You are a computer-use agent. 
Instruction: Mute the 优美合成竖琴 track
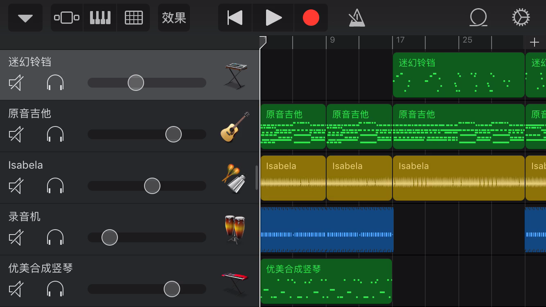16,289
